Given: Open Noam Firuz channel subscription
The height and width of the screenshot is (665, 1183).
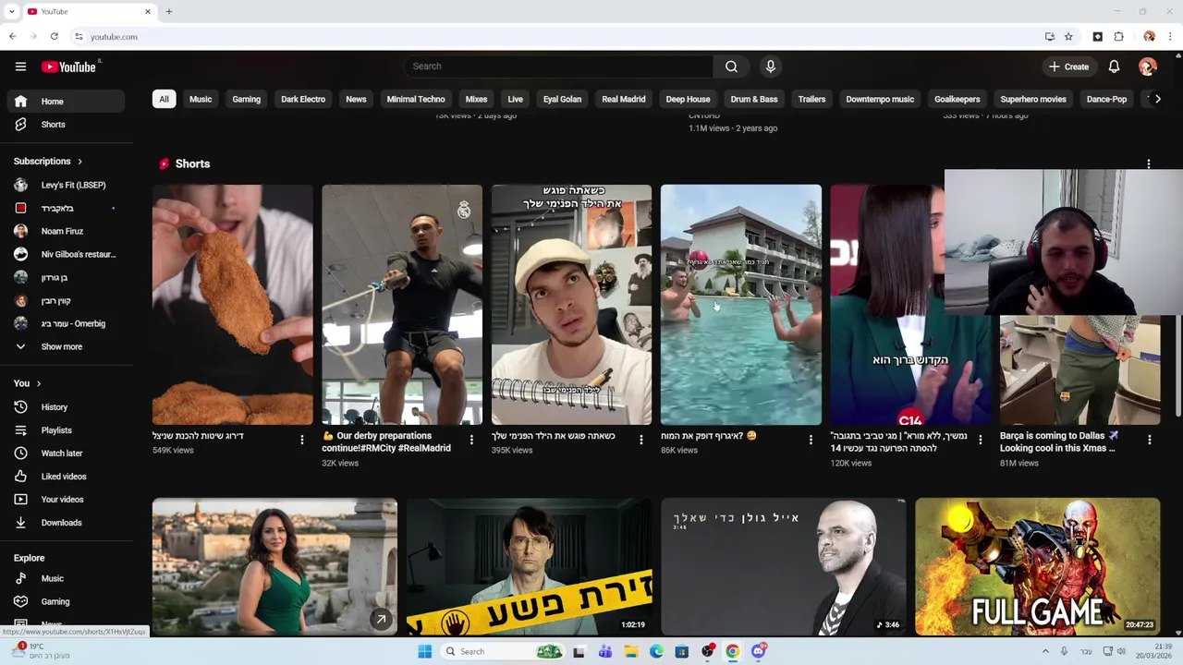Looking at the screenshot, I should coord(64,232).
